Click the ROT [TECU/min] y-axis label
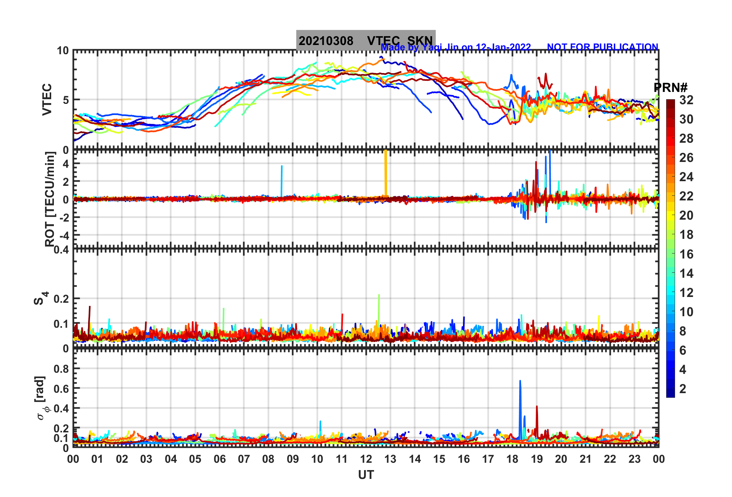The width and height of the screenshot is (732, 497). coord(50,199)
